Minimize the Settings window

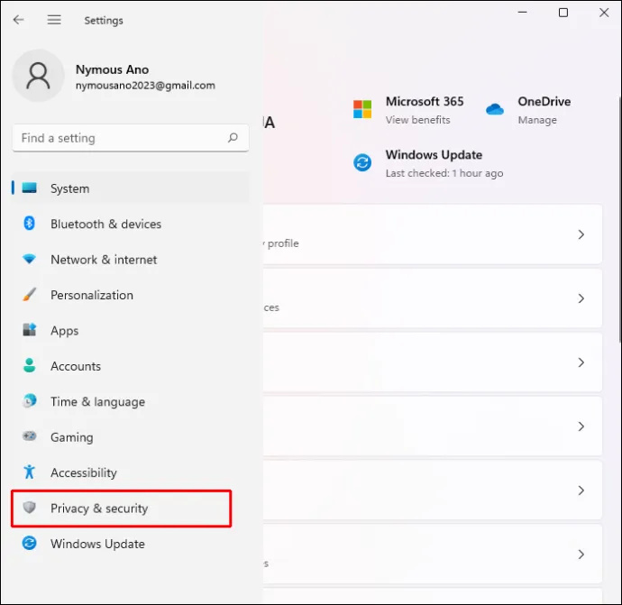click(523, 13)
